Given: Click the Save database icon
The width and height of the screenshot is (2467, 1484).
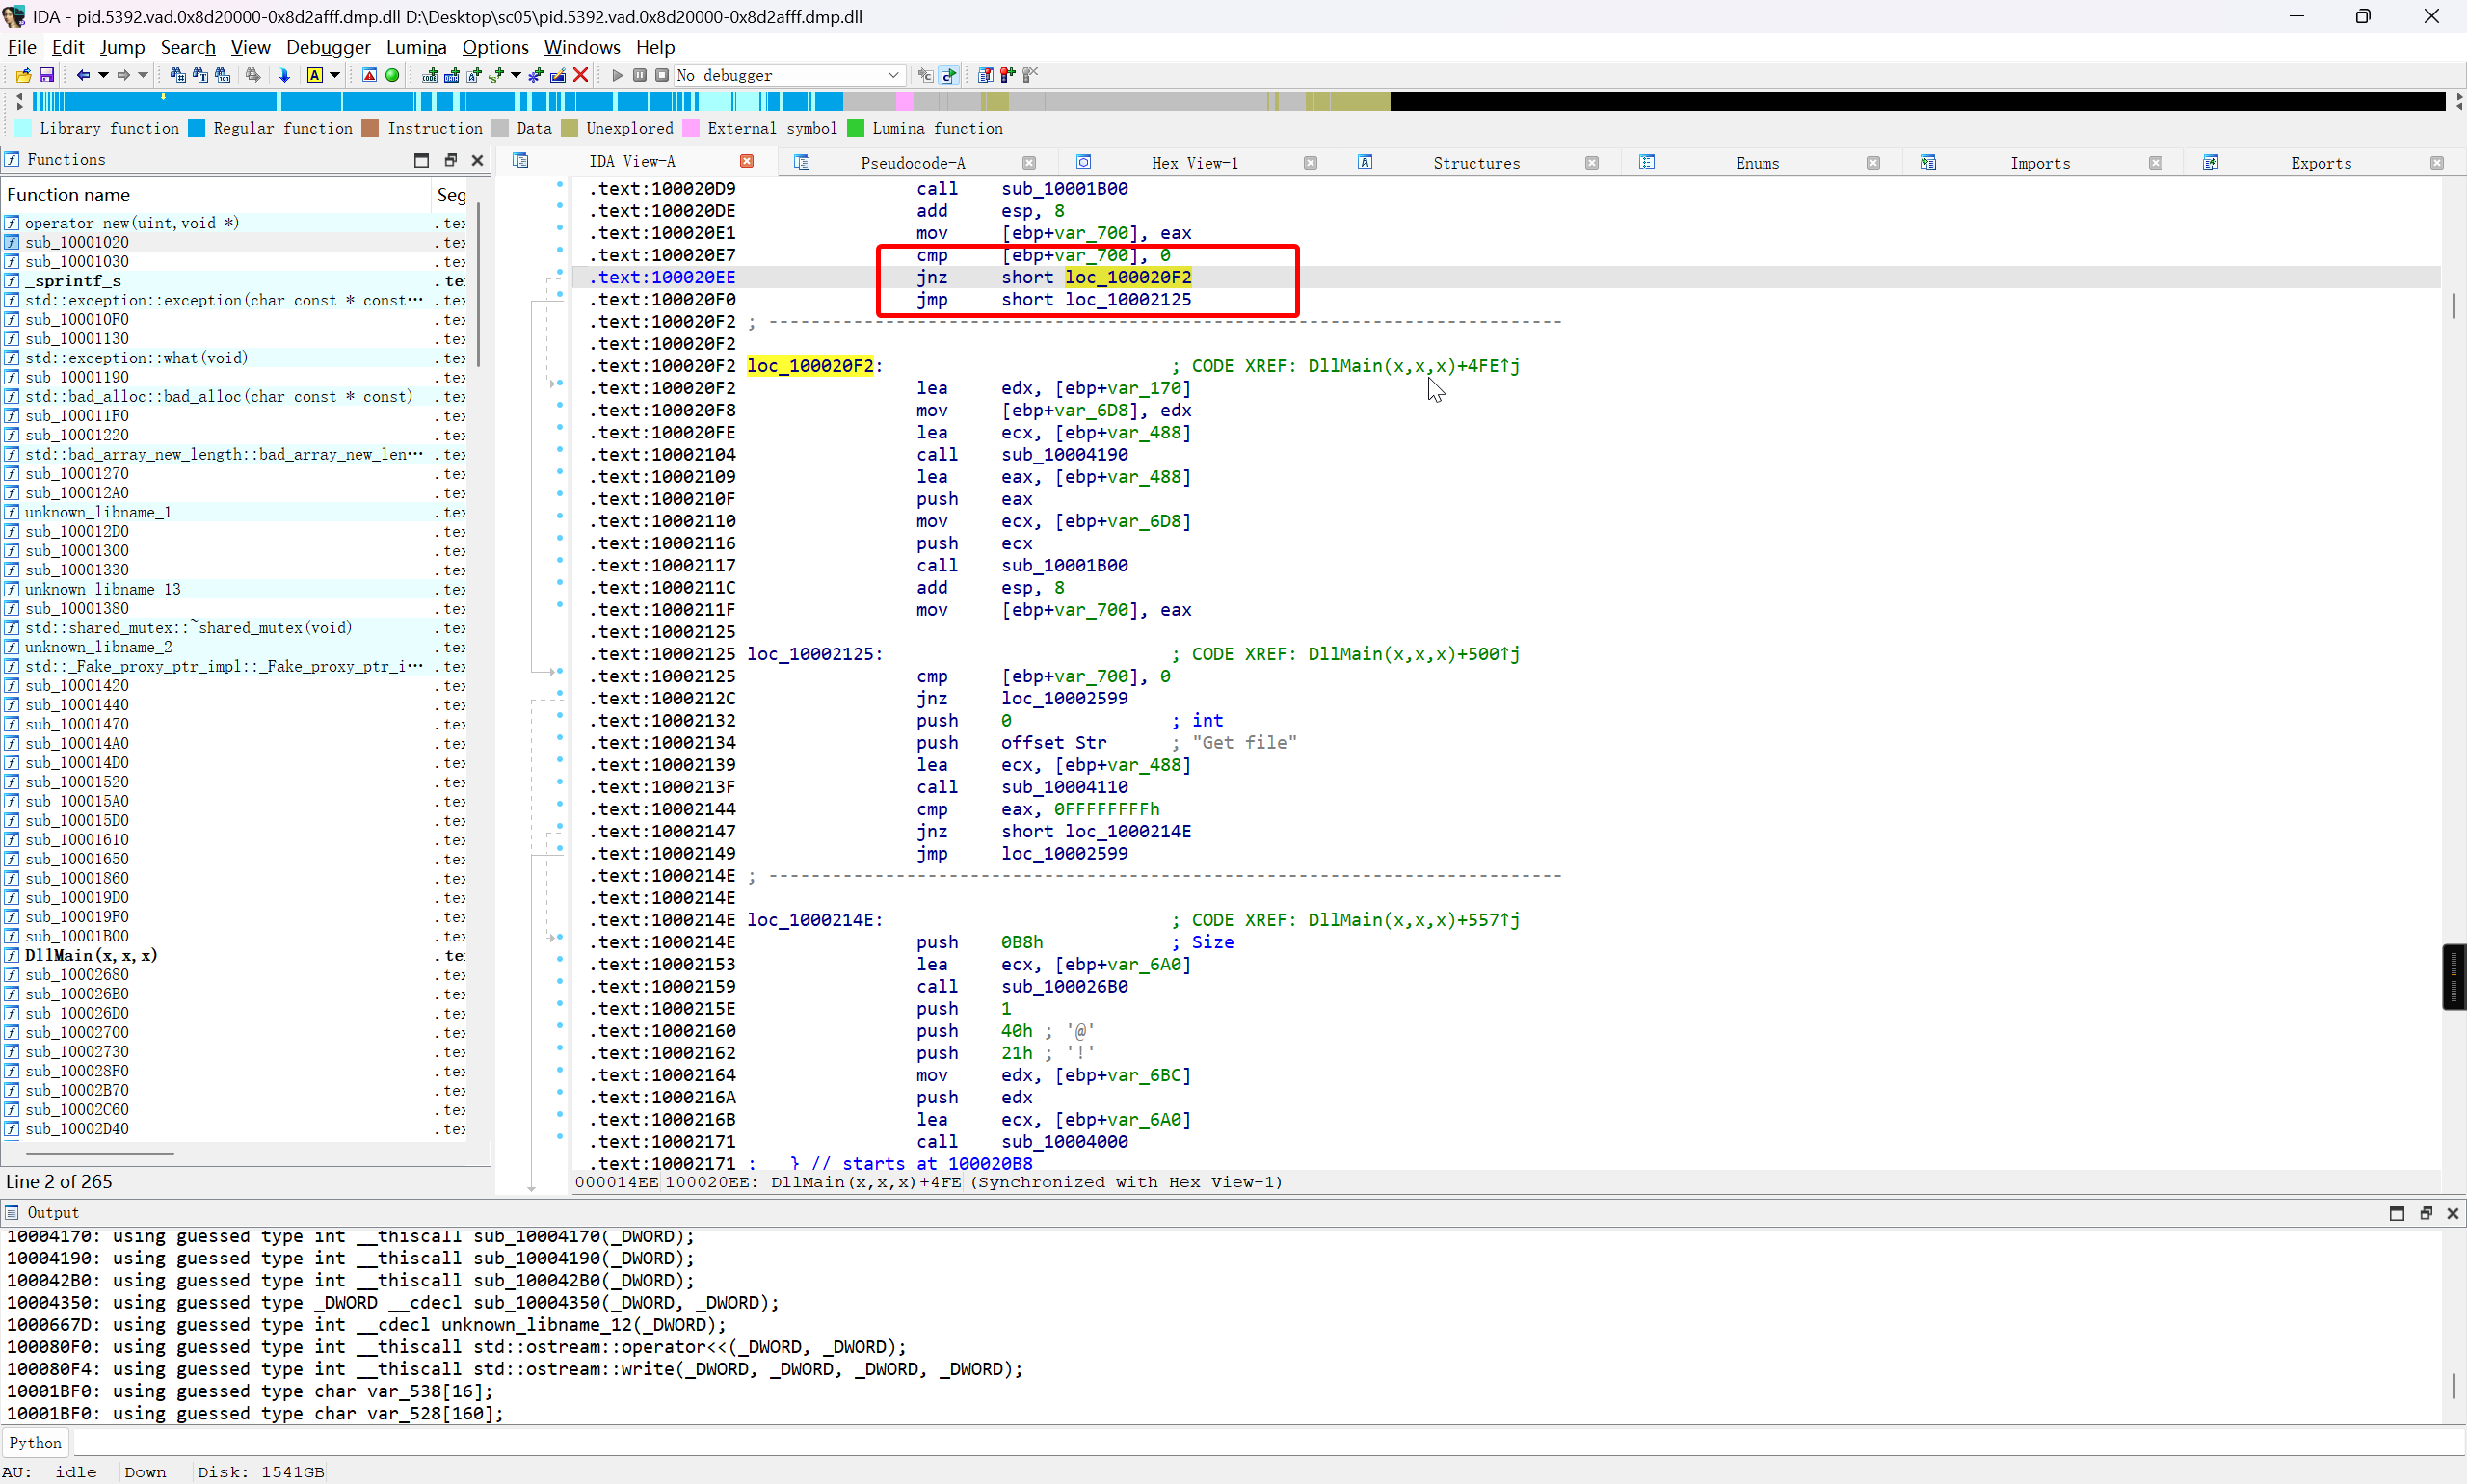Looking at the screenshot, I should (46, 75).
